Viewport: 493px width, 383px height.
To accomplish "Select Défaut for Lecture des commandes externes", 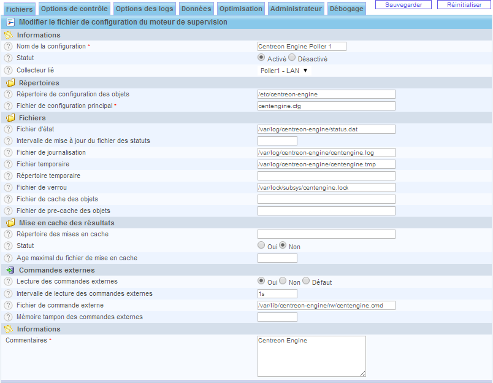I will [x=306, y=280].
